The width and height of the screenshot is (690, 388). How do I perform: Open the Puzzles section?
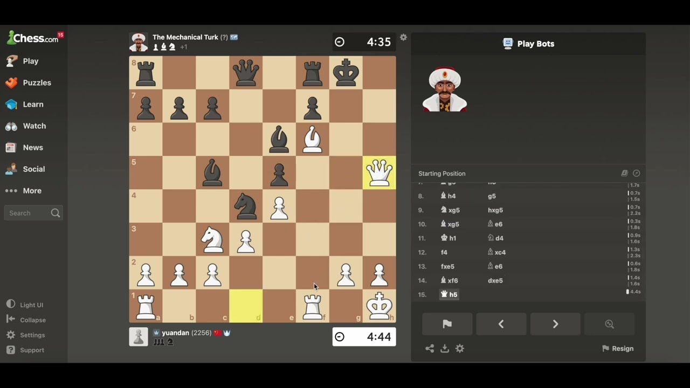pos(29,83)
